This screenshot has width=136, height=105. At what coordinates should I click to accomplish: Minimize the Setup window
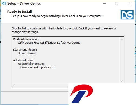[x=104, y=4]
